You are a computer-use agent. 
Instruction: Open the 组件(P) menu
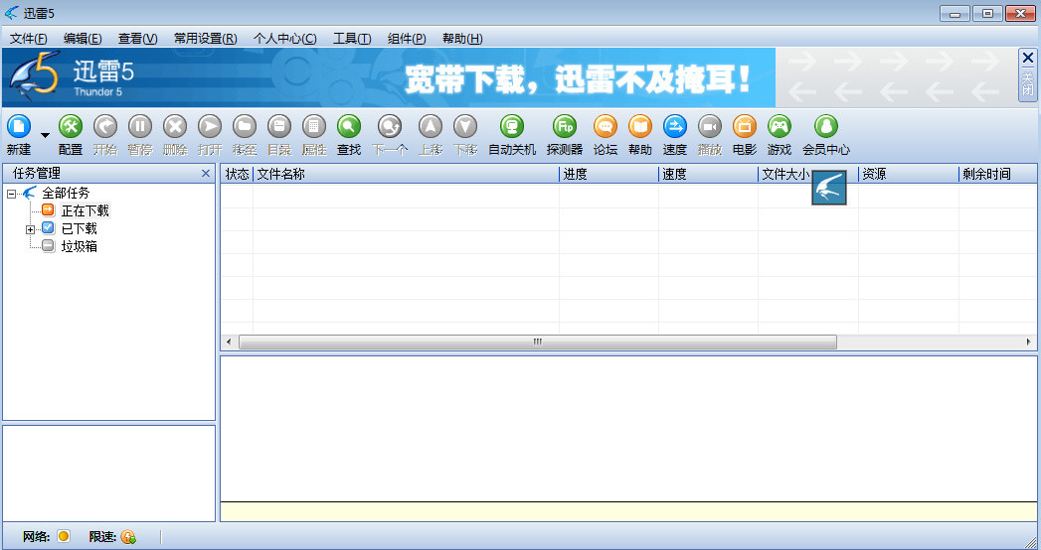(407, 39)
